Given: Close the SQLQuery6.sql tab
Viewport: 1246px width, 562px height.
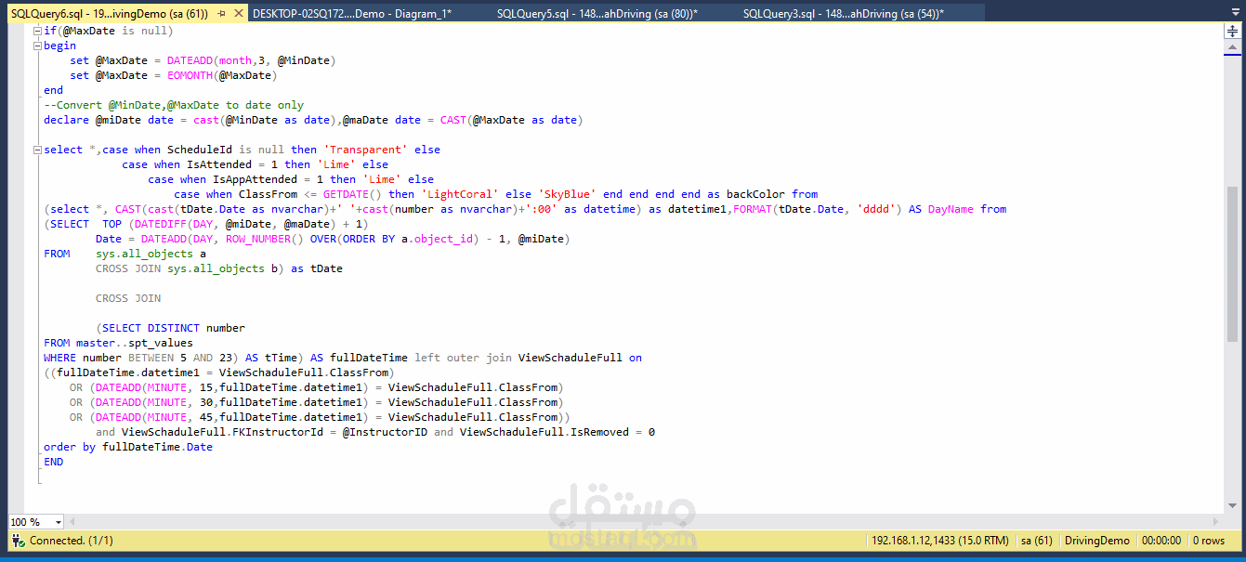Looking at the screenshot, I should click(x=239, y=14).
